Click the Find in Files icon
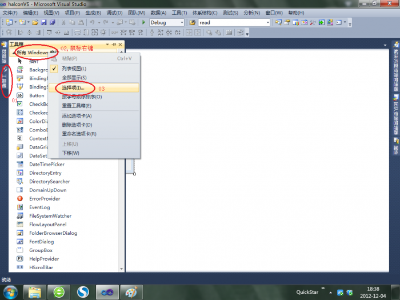400x300 pixels. pos(193,22)
